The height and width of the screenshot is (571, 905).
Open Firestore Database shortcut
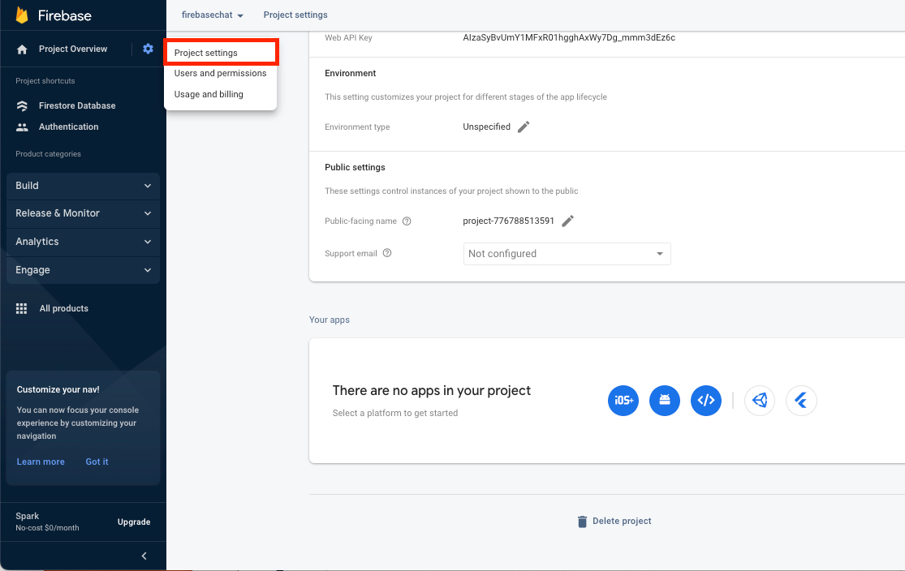[x=77, y=105]
